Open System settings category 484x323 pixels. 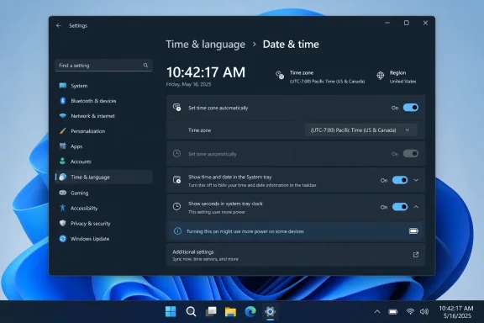(x=103, y=86)
